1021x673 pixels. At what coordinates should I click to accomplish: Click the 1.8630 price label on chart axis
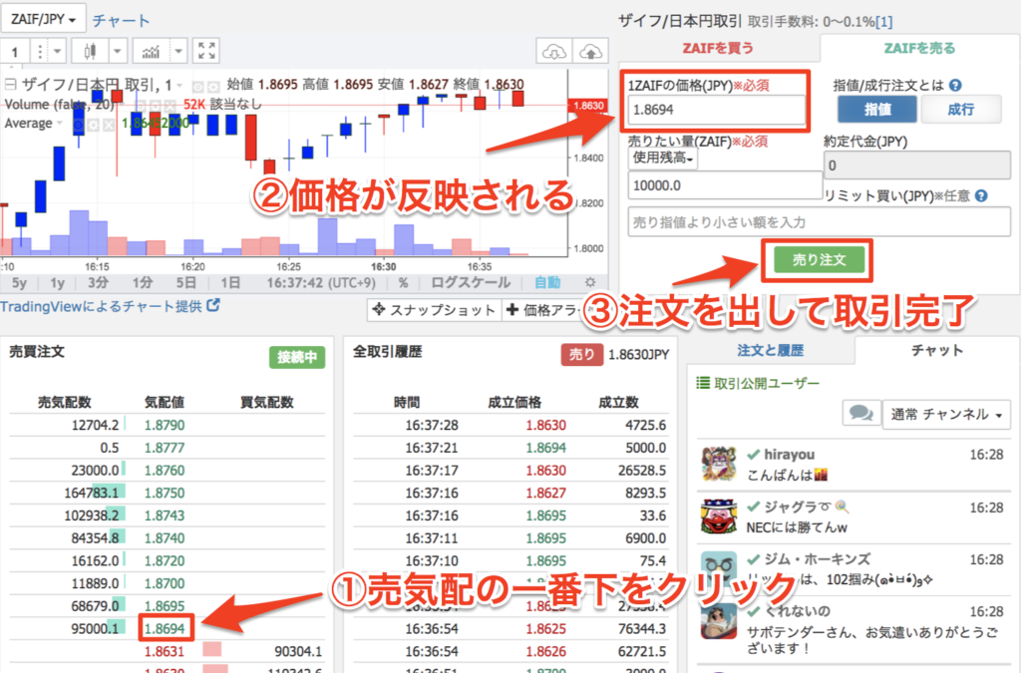point(588,106)
